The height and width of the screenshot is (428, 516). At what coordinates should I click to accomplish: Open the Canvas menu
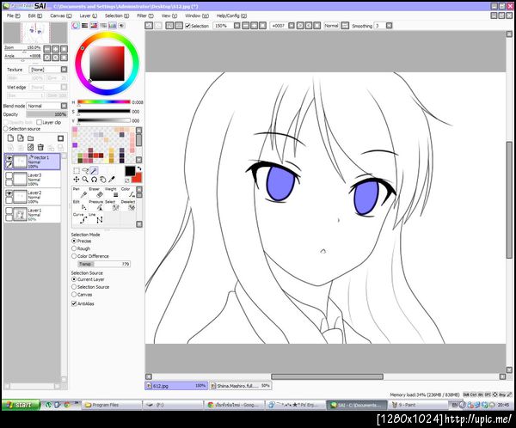click(61, 15)
